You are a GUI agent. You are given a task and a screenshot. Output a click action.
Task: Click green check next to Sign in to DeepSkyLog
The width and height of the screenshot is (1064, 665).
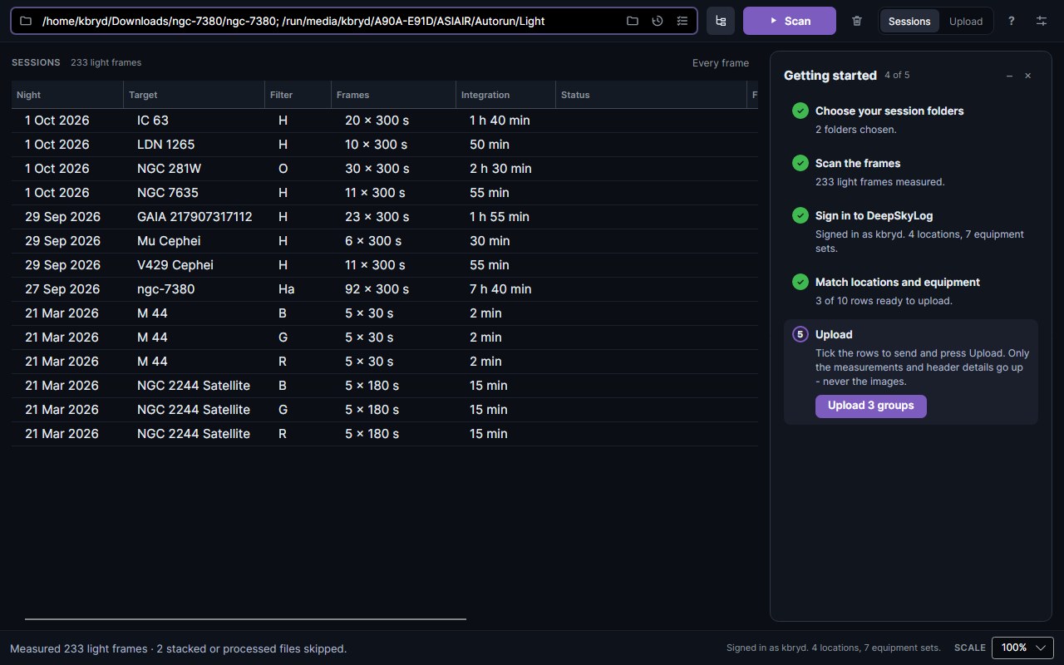tap(800, 215)
